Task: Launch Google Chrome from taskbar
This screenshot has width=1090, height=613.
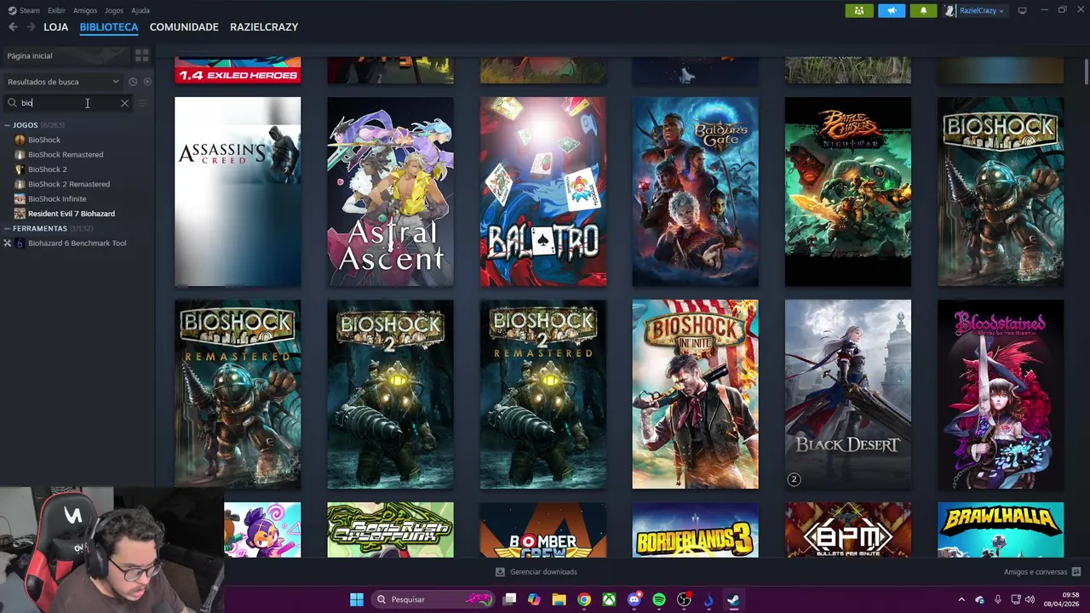Action: click(x=583, y=599)
